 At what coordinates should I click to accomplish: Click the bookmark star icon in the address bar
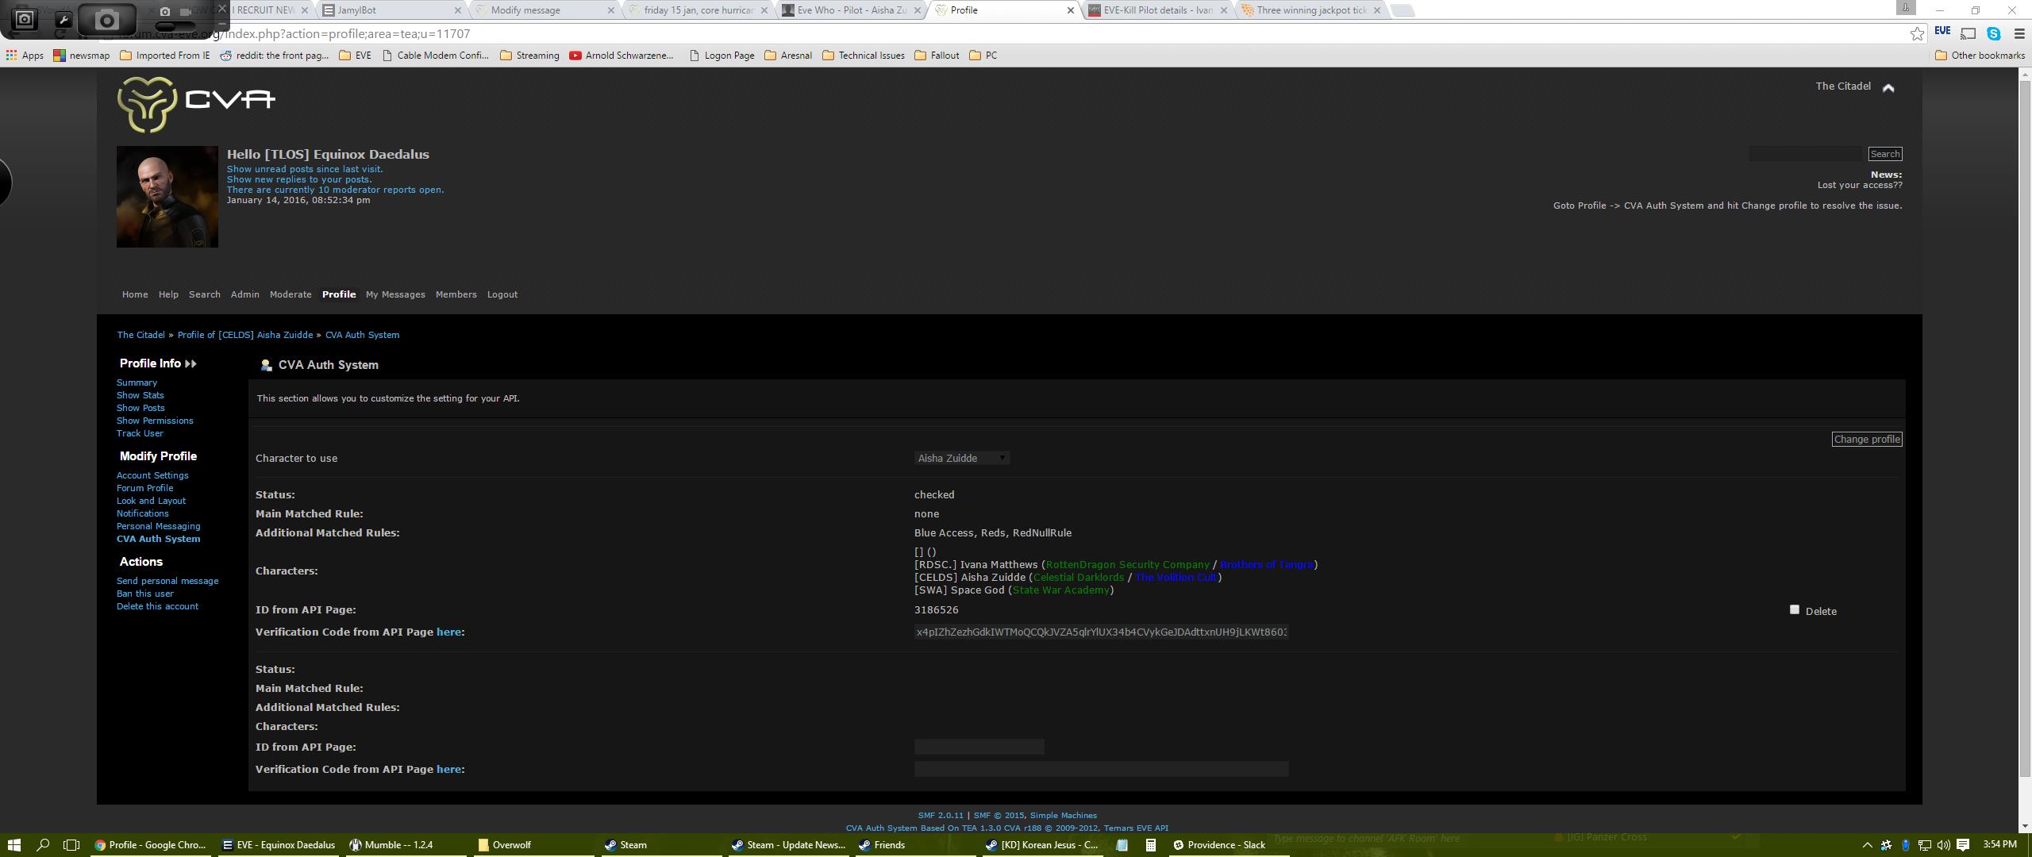1916,33
